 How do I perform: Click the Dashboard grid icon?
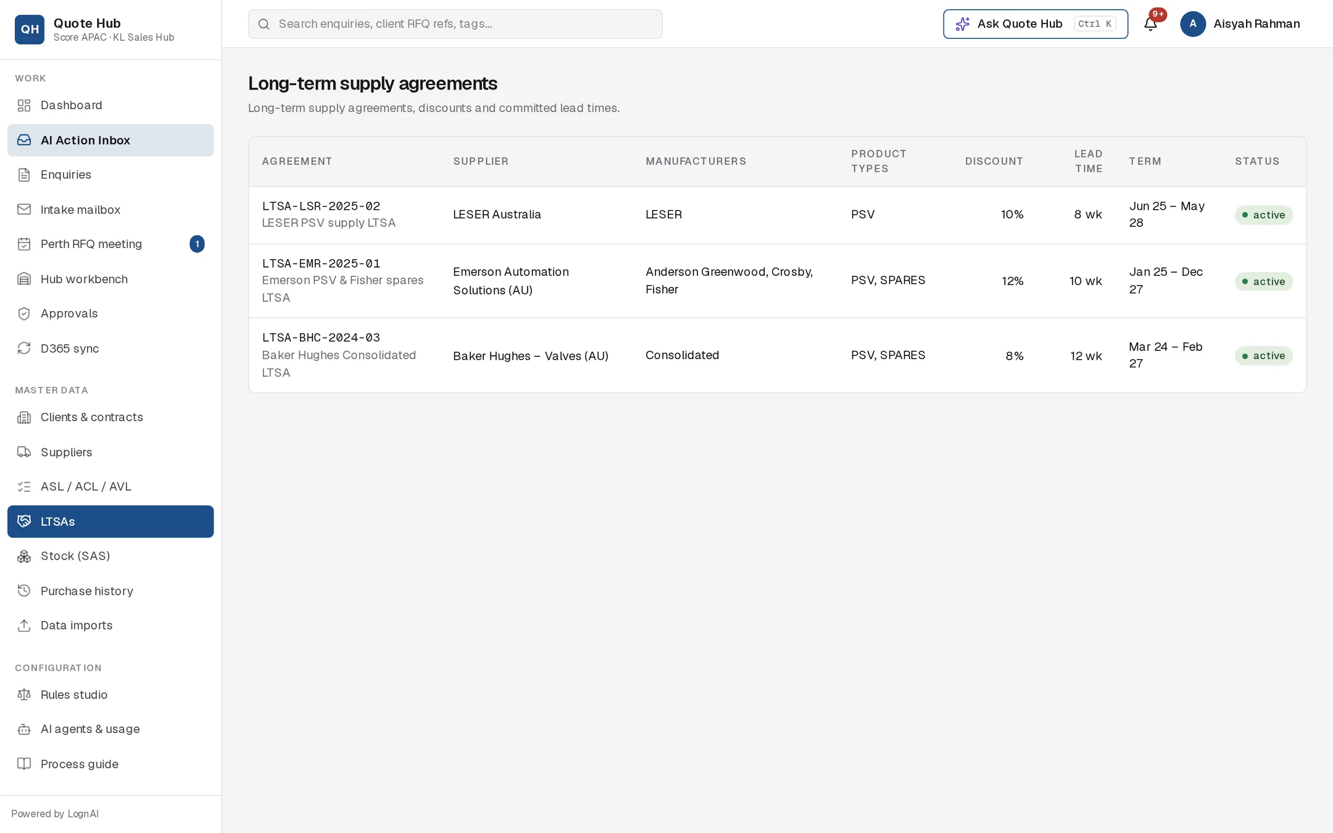24,106
